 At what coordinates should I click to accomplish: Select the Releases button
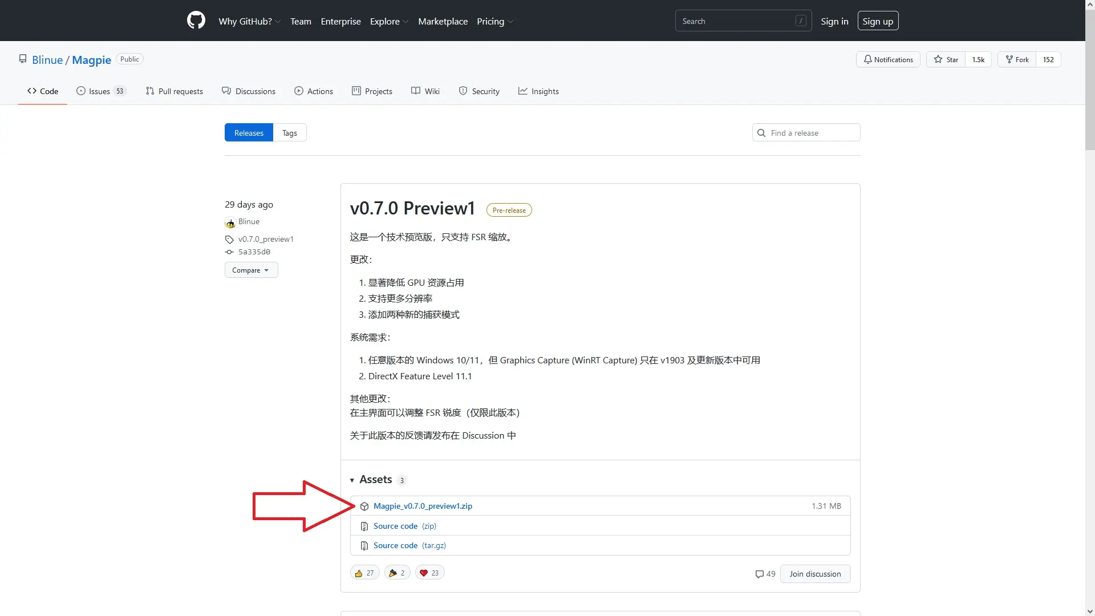(x=249, y=133)
